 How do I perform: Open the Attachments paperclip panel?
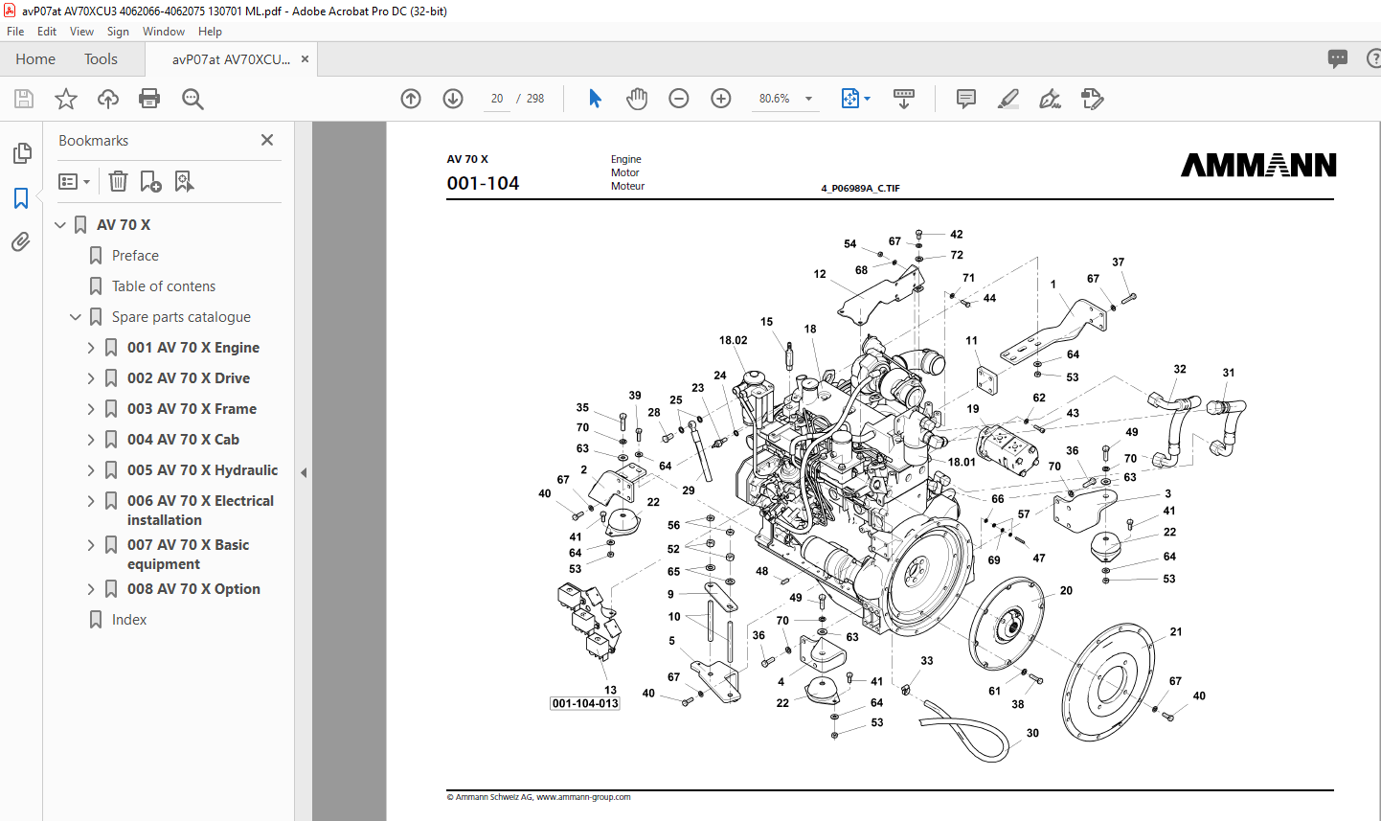[21, 242]
